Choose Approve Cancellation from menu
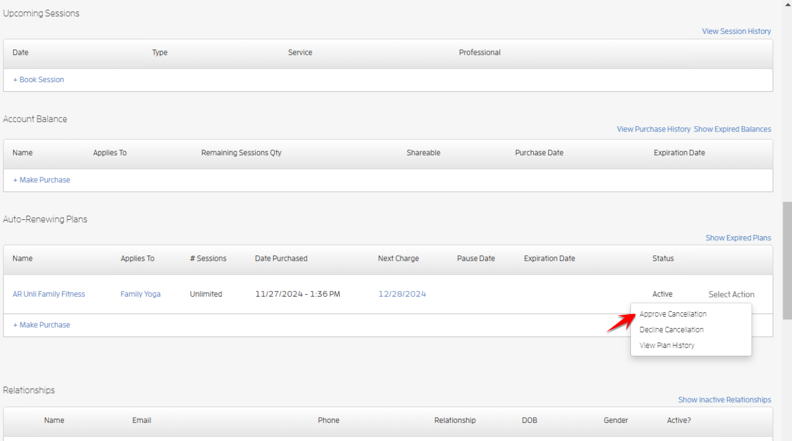The image size is (792, 441). 673,314
